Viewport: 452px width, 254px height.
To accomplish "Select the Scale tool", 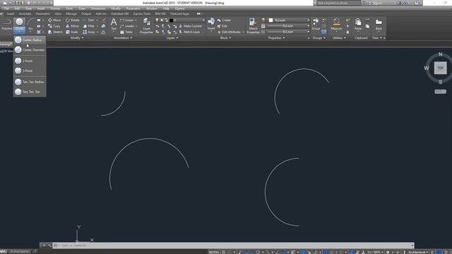I will point(72,32).
